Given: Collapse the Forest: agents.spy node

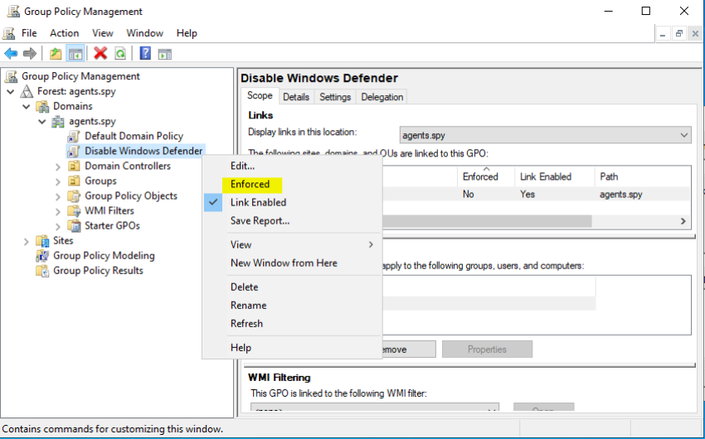Looking at the screenshot, I should [x=11, y=91].
